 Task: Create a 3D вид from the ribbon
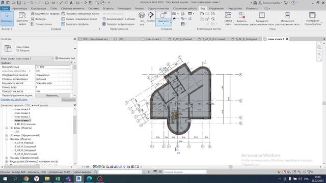pos(142,19)
